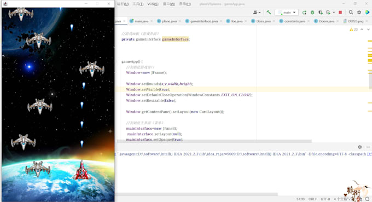The image size is (372, 202).
Task: Open the 工具 (Tools) menu
Action: point(138,4)
